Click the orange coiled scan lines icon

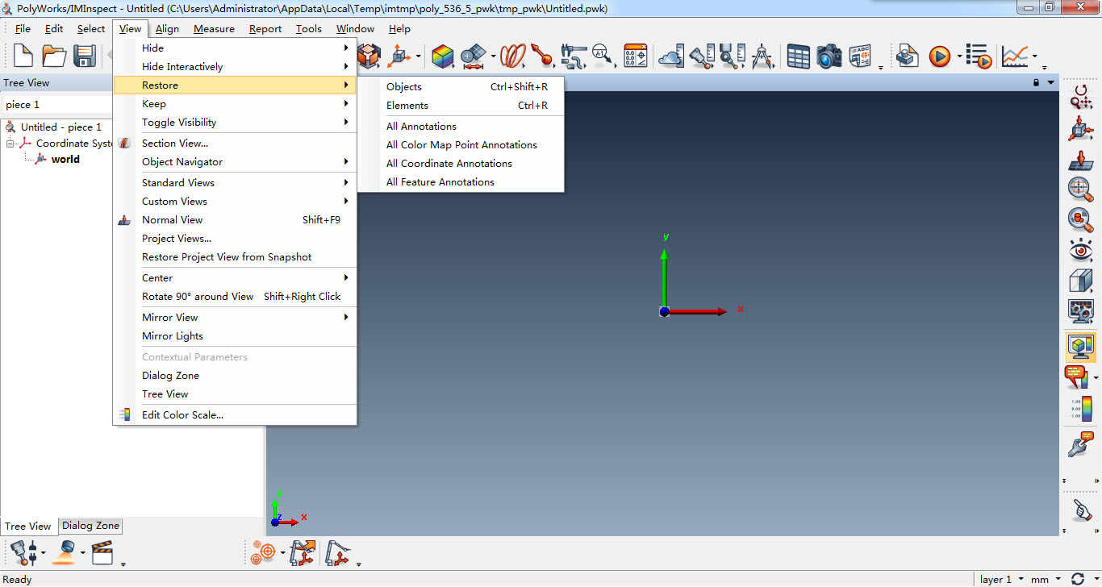512,56
